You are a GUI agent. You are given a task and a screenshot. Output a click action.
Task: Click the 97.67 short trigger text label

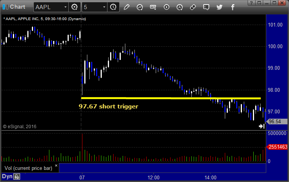[x=108, y=107]
